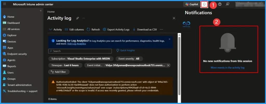Open the help question mark icon
Image resolution: width=266 pixels, height=104 pixels.
pos(220,4)
